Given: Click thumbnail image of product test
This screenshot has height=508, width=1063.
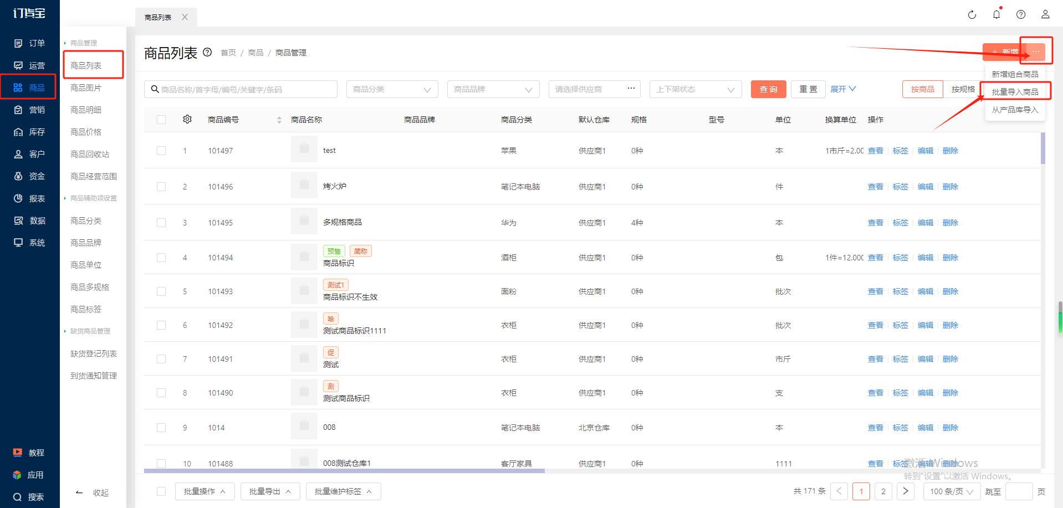Looking at the screenshot, I should [304, 150].
